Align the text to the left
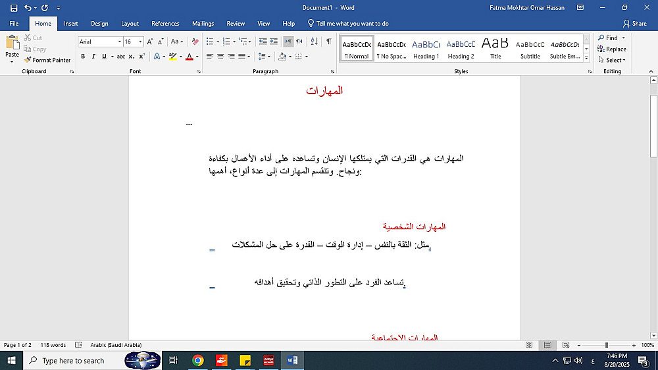The image size is (658, 370). tap(210, 56)
